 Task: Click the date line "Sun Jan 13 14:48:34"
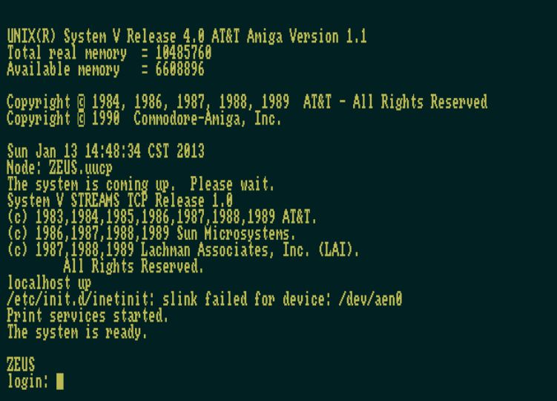pos(105,151)
